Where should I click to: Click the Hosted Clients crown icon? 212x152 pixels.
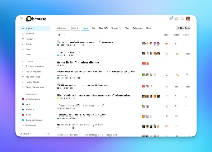23,82
